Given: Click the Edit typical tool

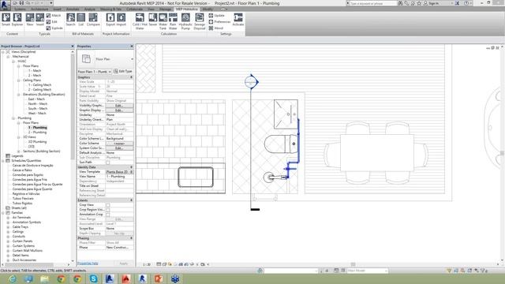Looking at the screenshot, I should click(52, 22).
